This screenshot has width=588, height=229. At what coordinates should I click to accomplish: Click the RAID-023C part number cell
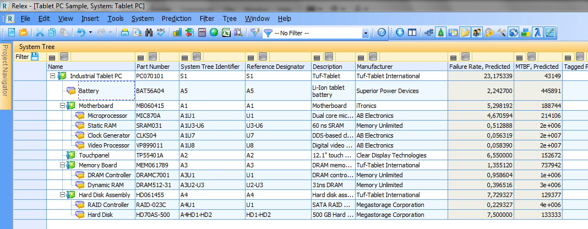click(157, 205)
